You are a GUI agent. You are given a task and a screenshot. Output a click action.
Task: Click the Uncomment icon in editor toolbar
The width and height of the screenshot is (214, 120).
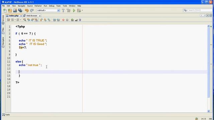tap(76, 20)
